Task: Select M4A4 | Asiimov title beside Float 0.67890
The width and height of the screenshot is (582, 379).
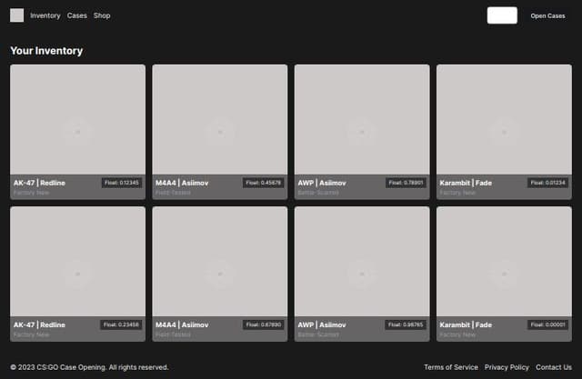Action: pos(182,324)
